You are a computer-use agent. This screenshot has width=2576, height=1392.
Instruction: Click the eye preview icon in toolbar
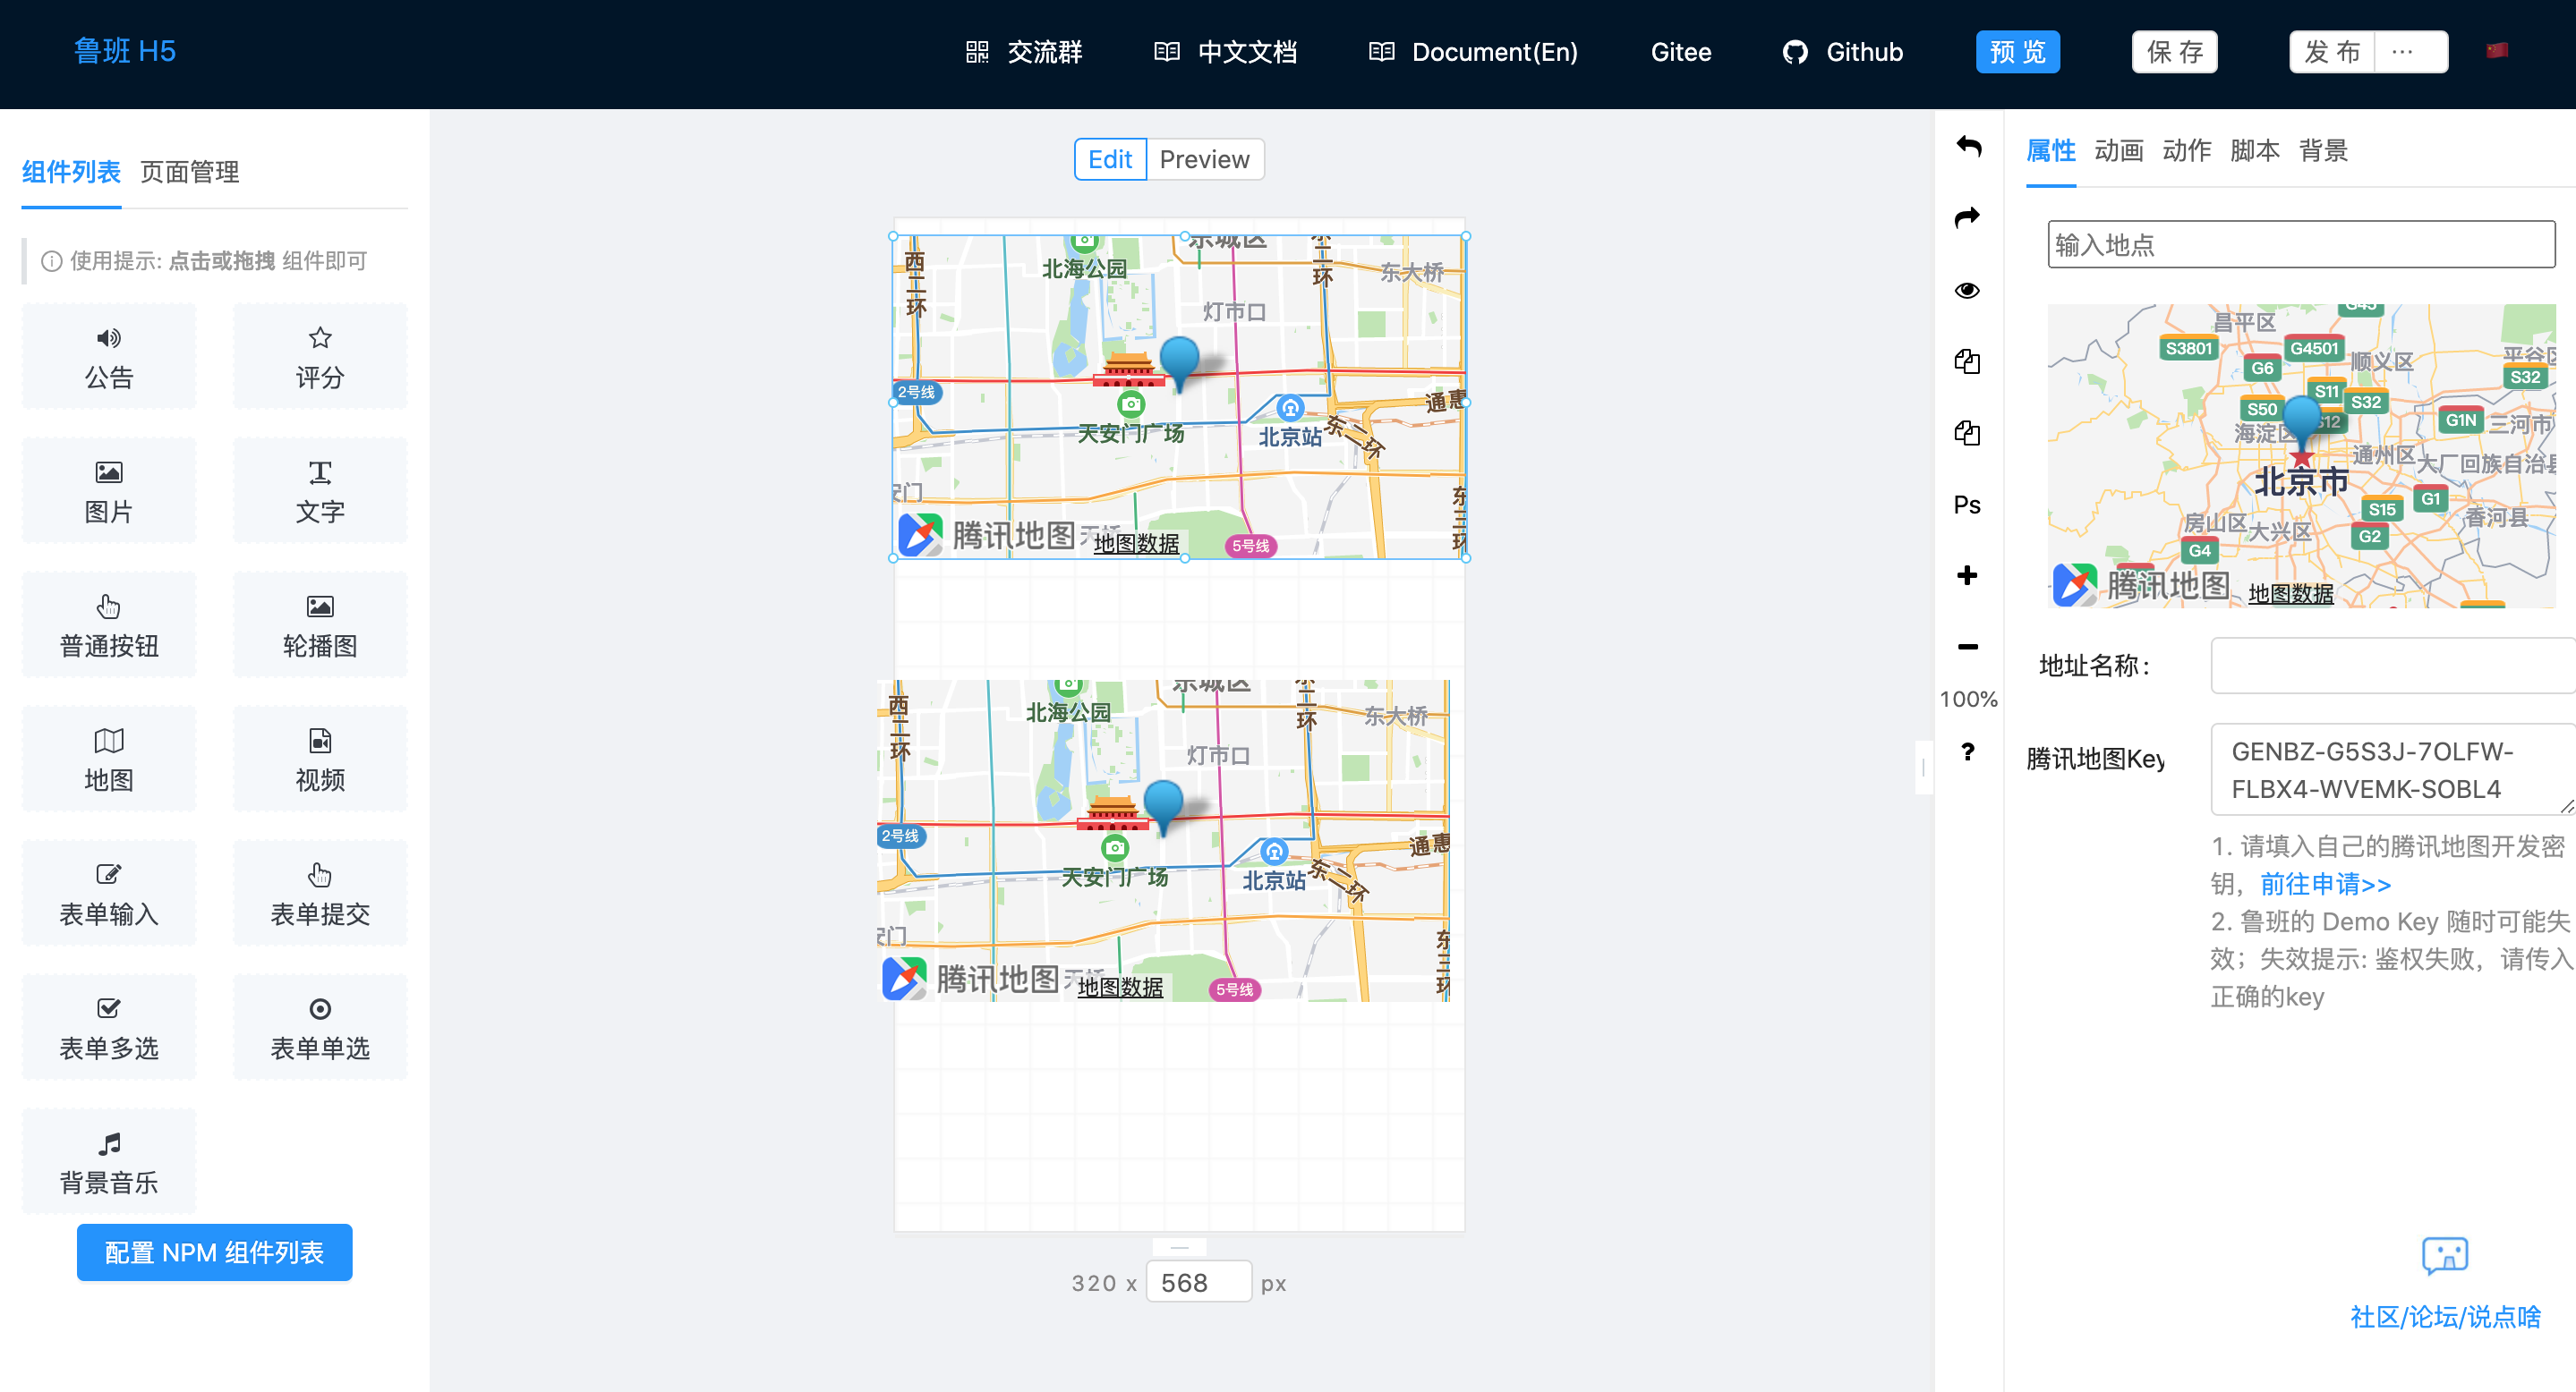1967,290
